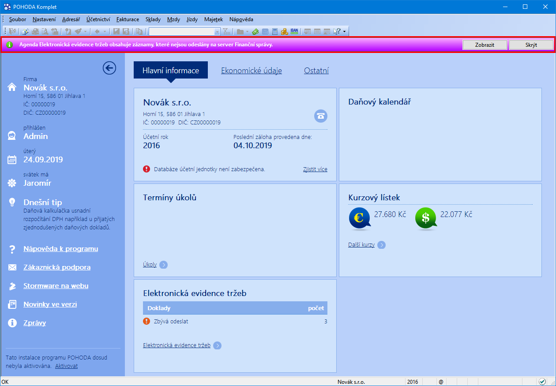Click the newspaper icon beside Novinky ve verzi
The height and width of the screenshot is (386, 556).
click(12, 304)
